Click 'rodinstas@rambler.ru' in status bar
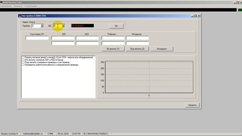Screen dimensions: 242x136 point(33,134)
